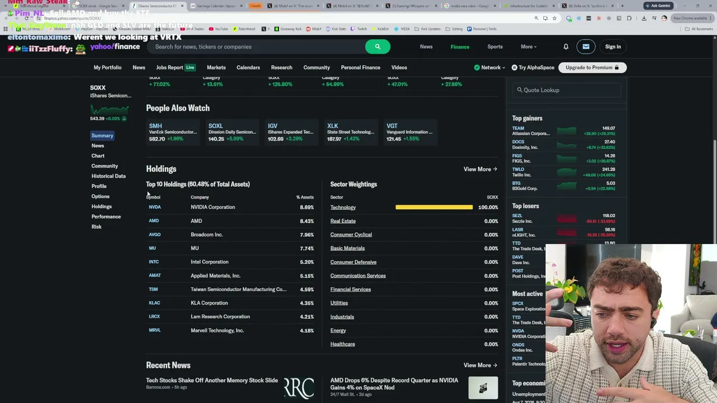The image size is (717, 403).
Task: Open the Performance sidebar tab
Action: (106, 217)
